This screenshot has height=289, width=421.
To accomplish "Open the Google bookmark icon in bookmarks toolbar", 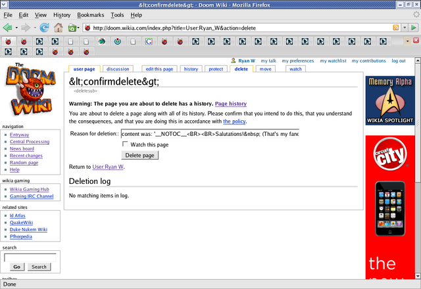I will point(149,41).
